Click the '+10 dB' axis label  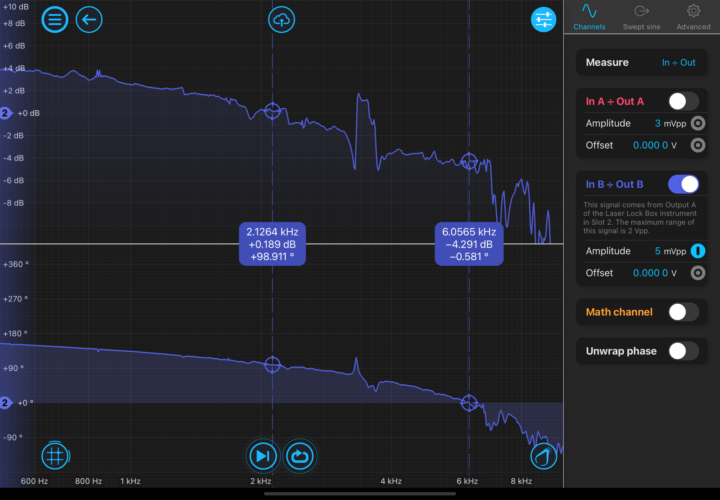16,7
